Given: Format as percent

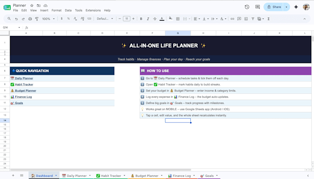Looking at the screenshot, I should click(x=68, y=18).
